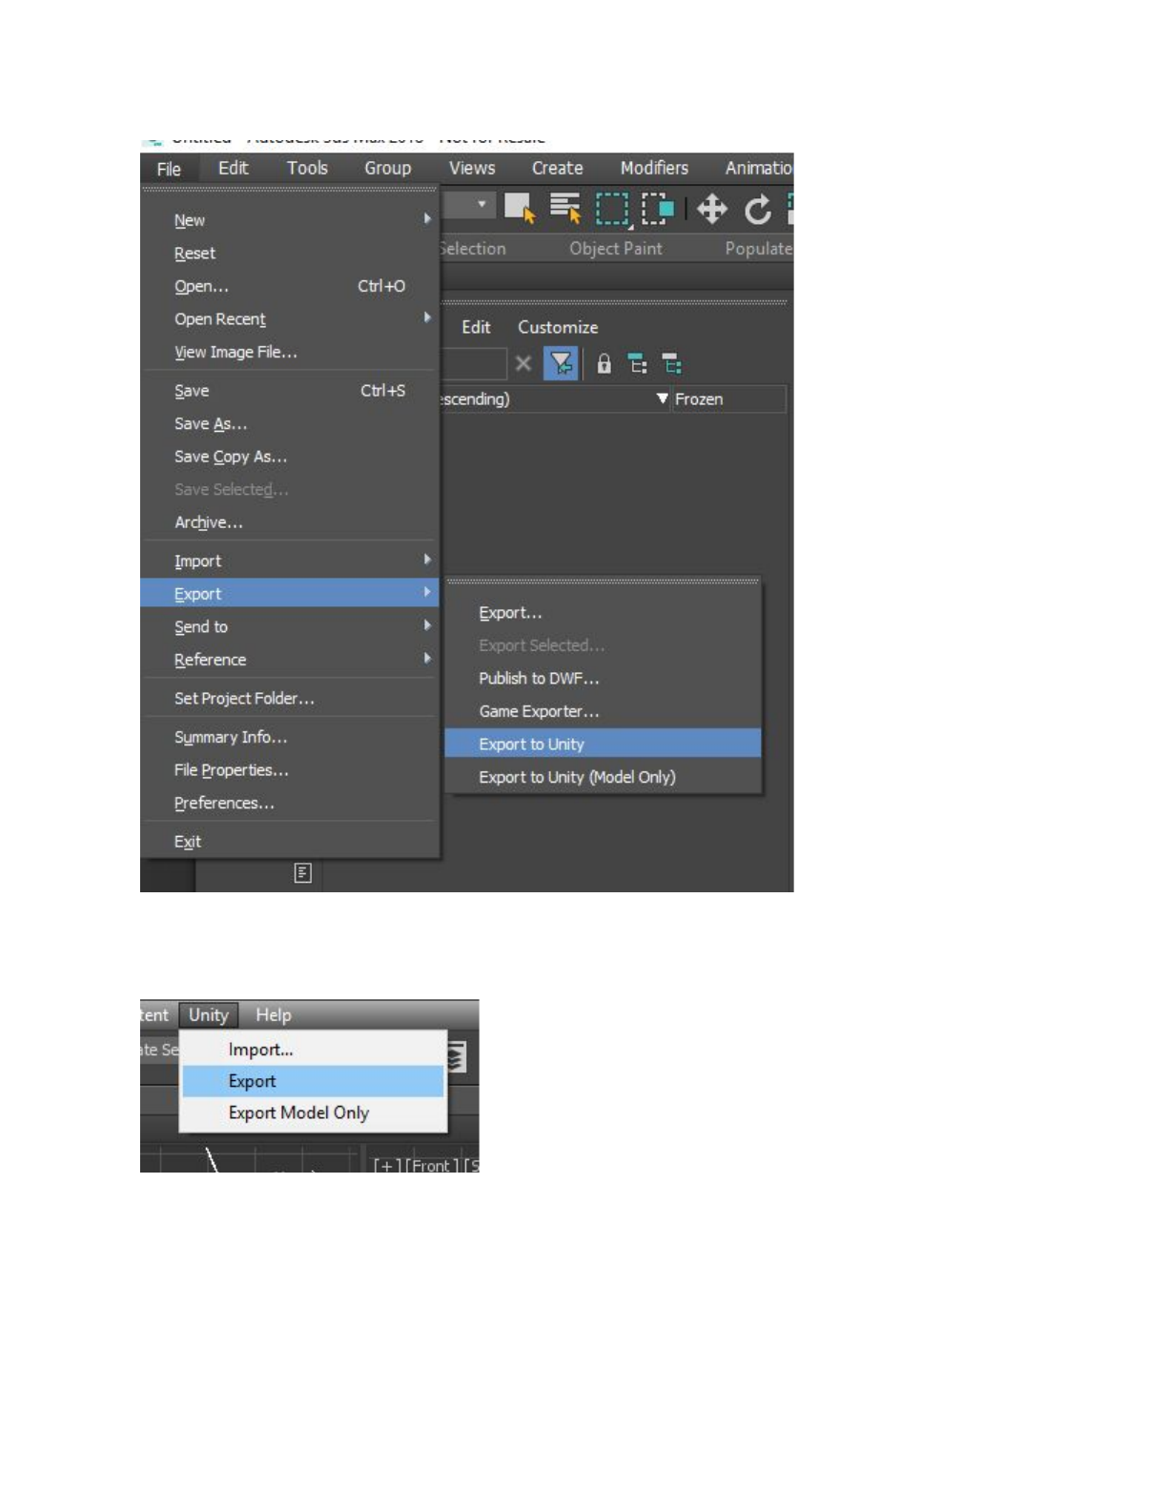Image resolution: width=1167 pixels, height=1510 pixels.
Task: Choose Export Model Only in Unity menu
Action: 313,1112
